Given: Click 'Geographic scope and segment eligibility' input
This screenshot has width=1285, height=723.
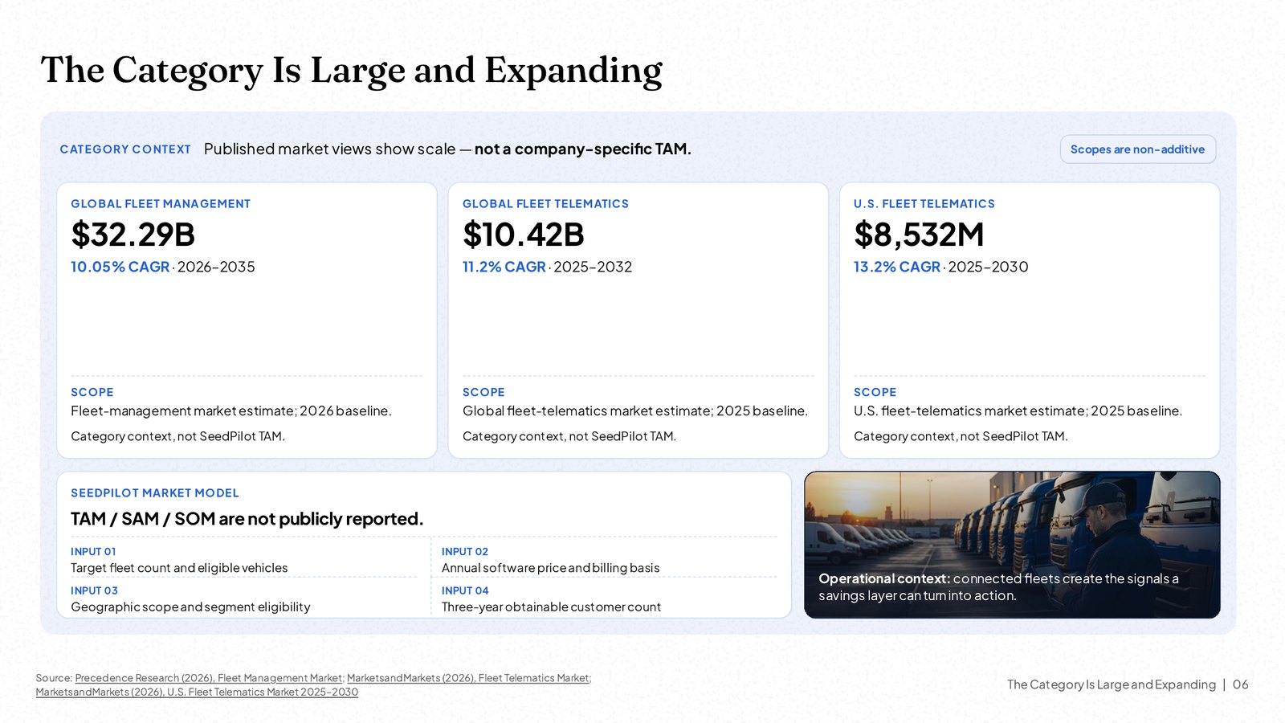Looking at the screenshot, I should point(190,607).
